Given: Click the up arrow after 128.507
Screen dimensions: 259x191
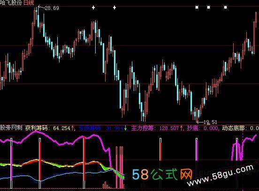Looking at the screenshot, I should click(181, 128).
